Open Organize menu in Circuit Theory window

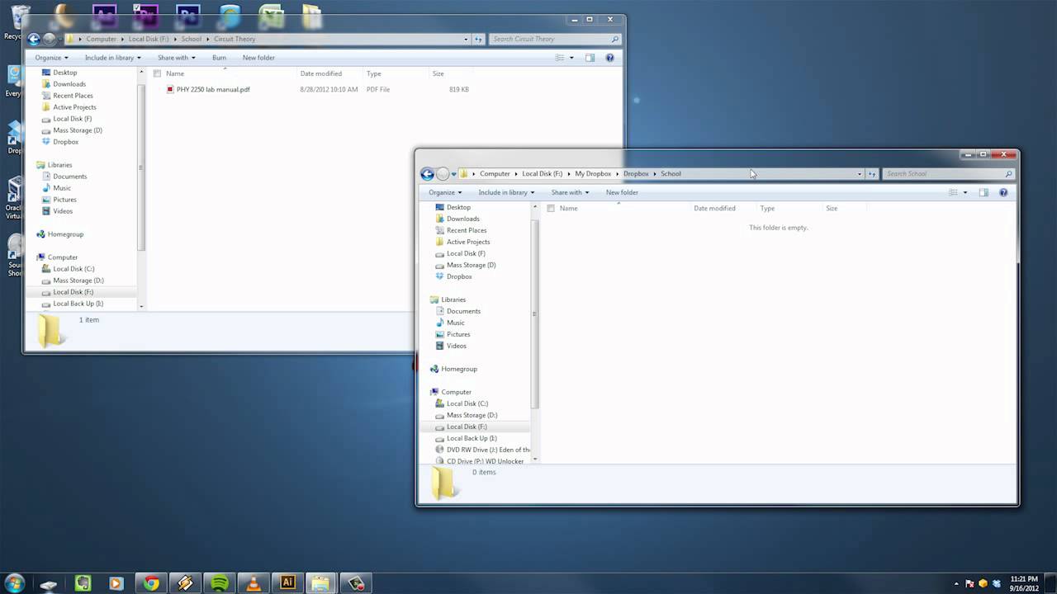tap(51, 58)
